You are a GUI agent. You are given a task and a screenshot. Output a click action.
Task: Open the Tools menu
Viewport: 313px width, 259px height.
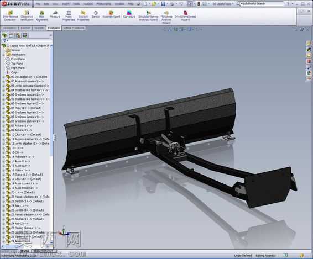click(x=76, y=4)
